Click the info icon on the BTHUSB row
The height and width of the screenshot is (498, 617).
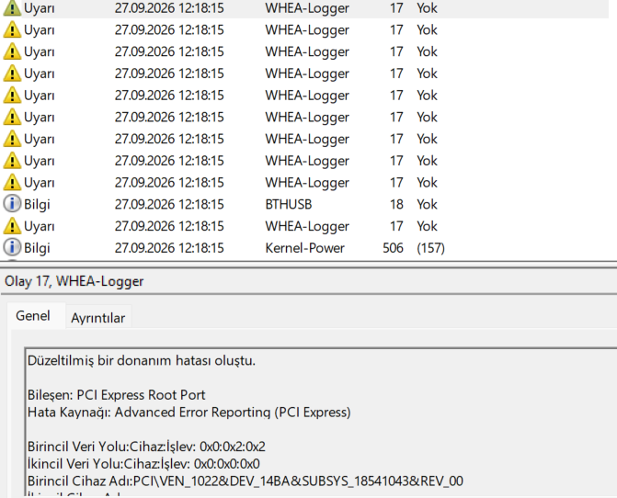tap(12, 204)
